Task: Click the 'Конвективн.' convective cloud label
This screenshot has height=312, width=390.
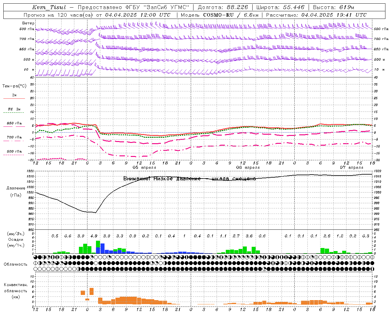Action: pos(16,285)
